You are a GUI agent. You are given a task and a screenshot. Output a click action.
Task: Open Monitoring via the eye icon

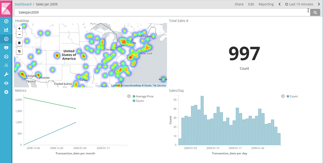(x=6, y=83)
